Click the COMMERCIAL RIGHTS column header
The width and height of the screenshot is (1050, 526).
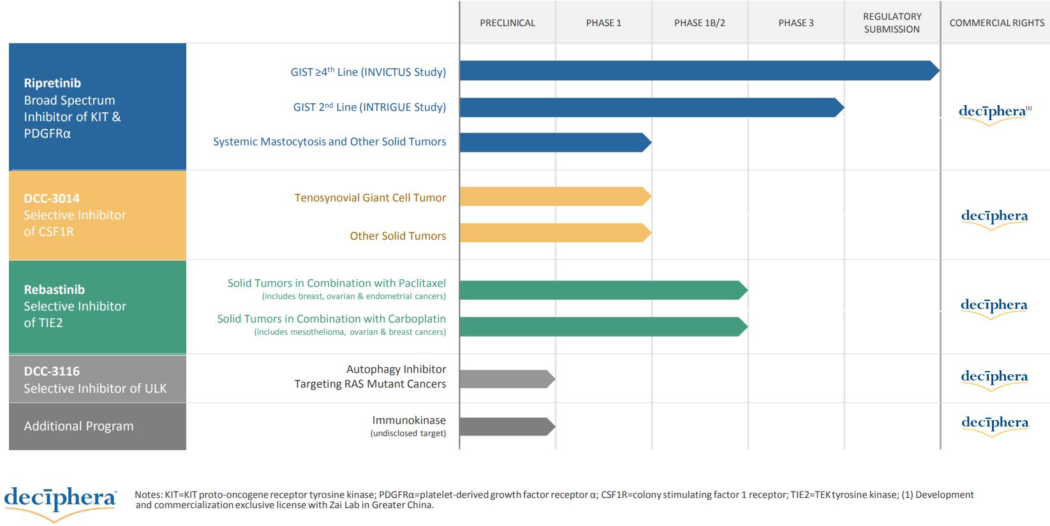[x=996, y=23]
